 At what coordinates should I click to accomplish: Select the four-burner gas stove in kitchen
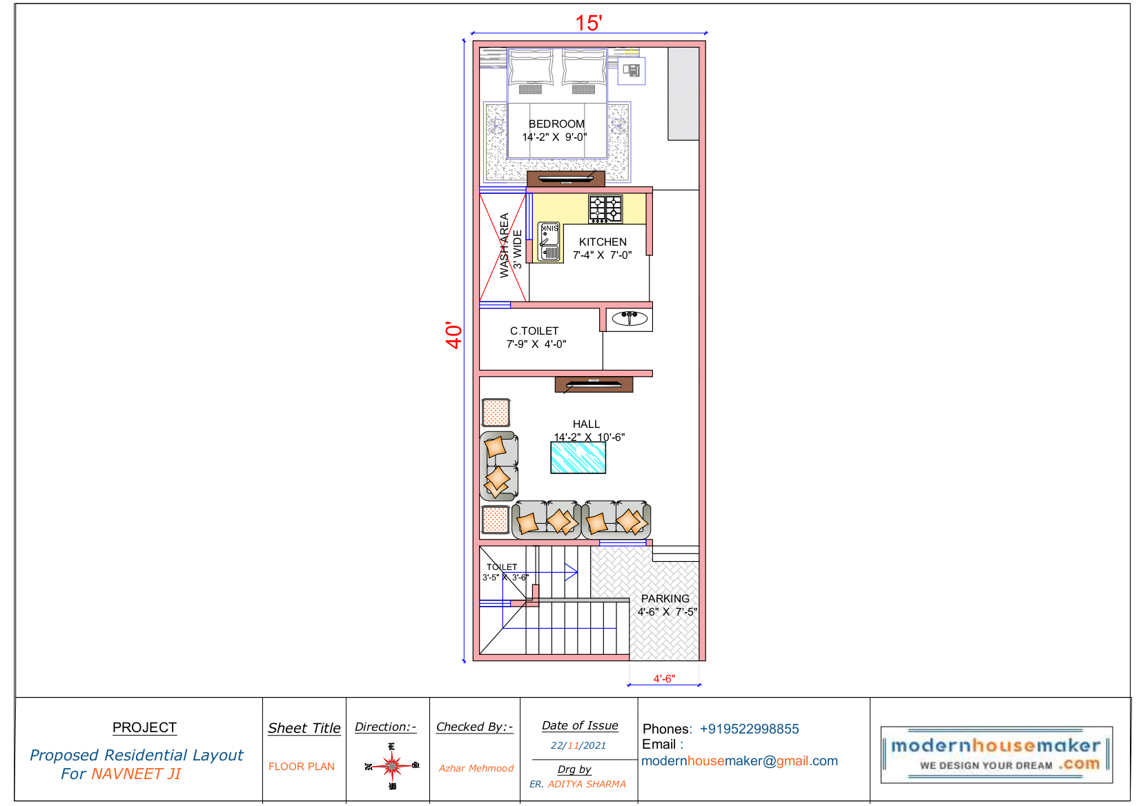(x=605, y=209)
